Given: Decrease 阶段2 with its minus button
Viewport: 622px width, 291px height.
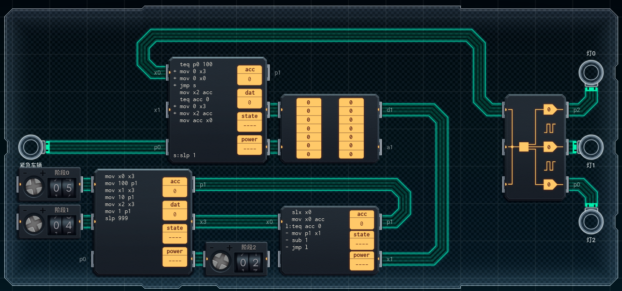Looking at the screenshot, I should click(x=211, y=248).
